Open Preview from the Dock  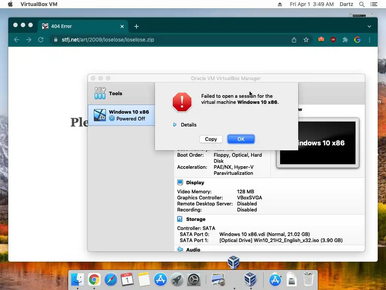click(218, 280)
